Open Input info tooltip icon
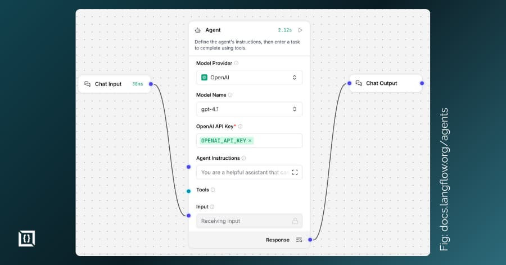 212,207
